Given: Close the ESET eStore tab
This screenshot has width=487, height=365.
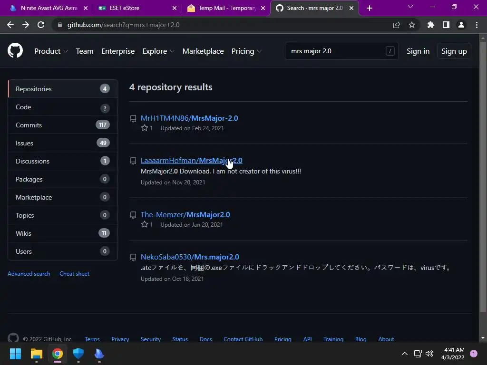Looking at the screenshot, I should pyautogui.click(x=175, y=8).
